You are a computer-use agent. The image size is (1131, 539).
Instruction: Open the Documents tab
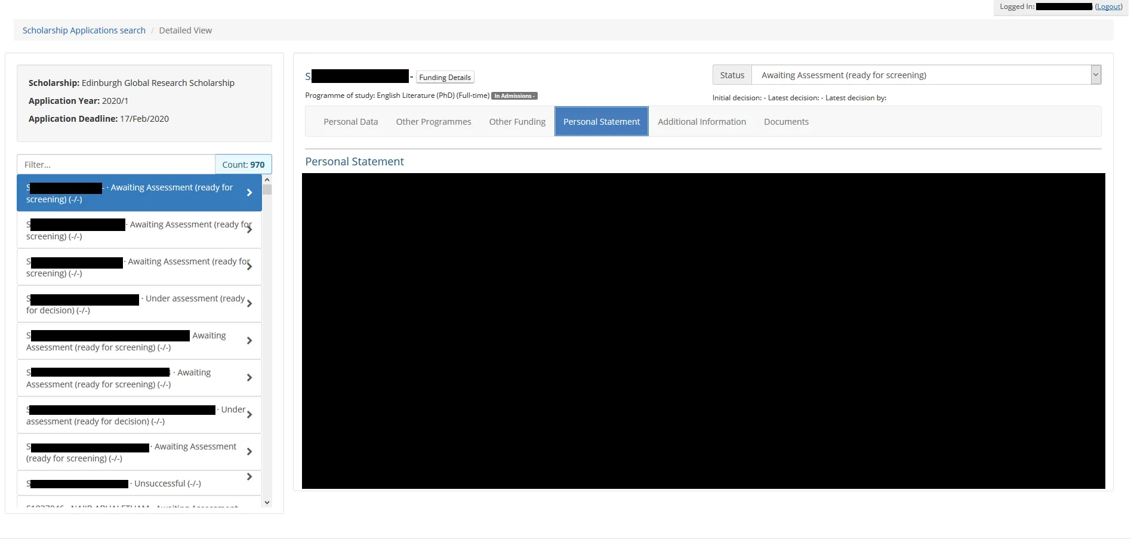pos(786,122)
